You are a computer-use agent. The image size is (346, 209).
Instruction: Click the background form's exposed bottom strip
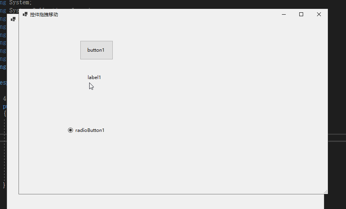(x=166, y=202)
